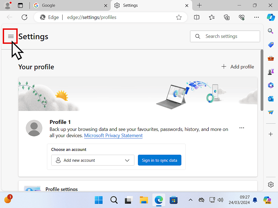Open Drop paper plane in sidebar
This screenshot has width=278, height=208.
click(x=271, y=112)
